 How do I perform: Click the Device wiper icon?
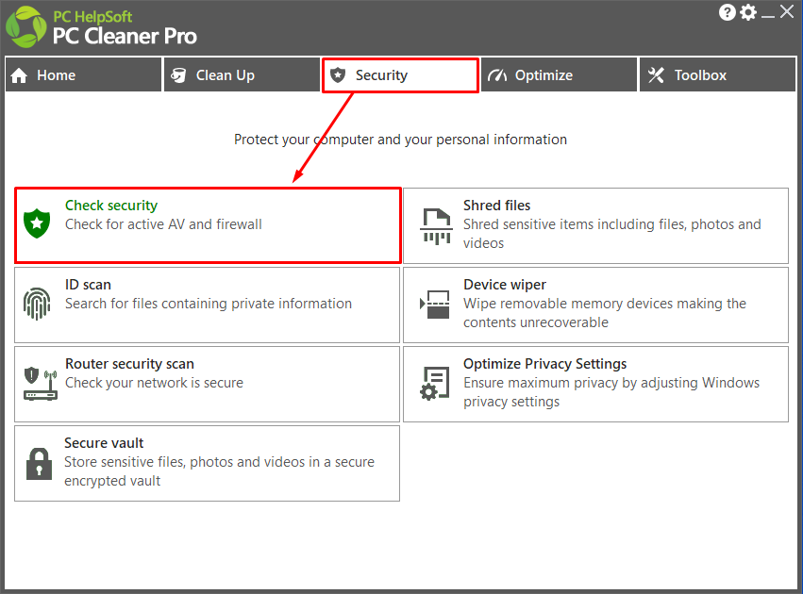(x=435, y=305)
